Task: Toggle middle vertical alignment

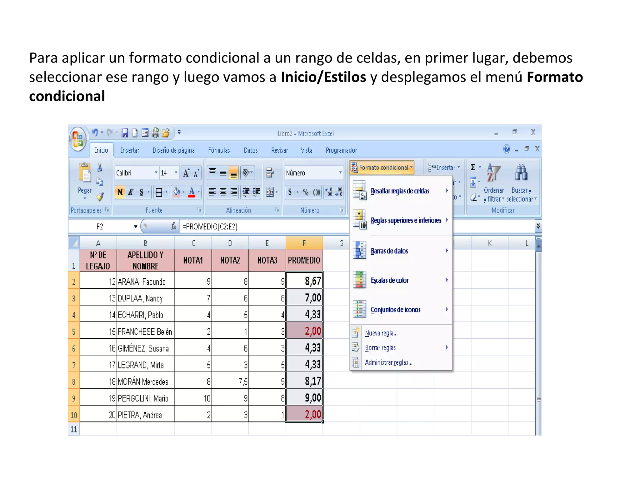Action: point(223,173)
